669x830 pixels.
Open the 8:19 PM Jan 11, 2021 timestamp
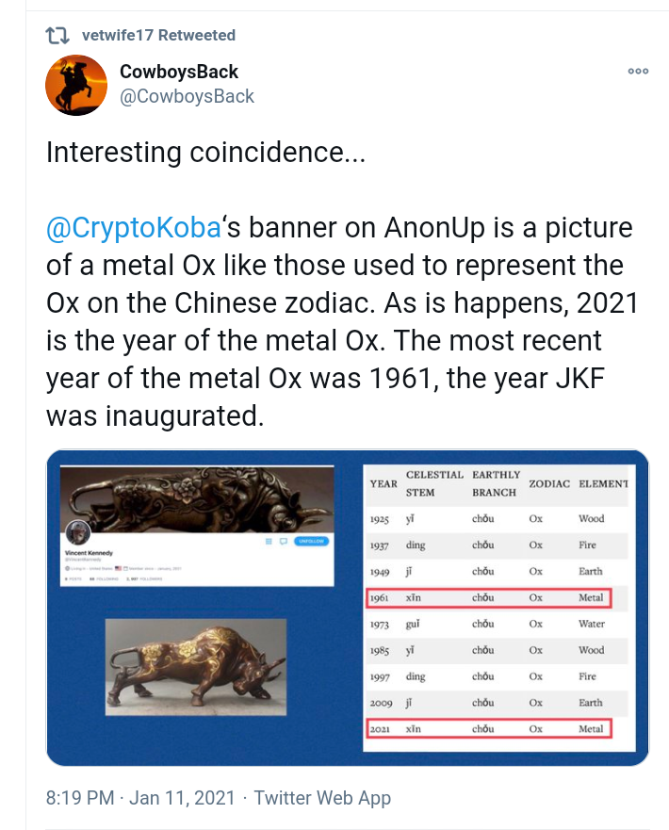pyautogui.click(x=139, y=797)
